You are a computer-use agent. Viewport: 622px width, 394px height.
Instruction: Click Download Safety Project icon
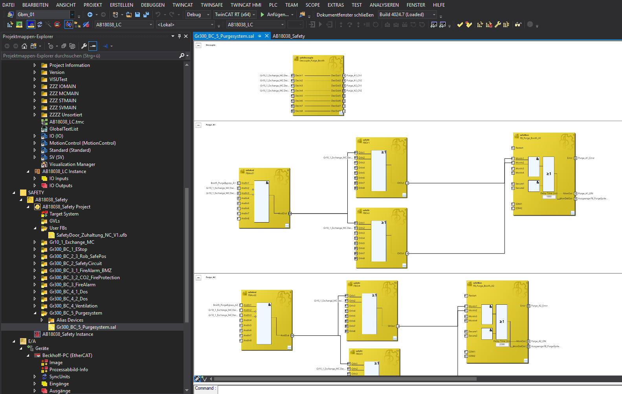coord(480,24)
